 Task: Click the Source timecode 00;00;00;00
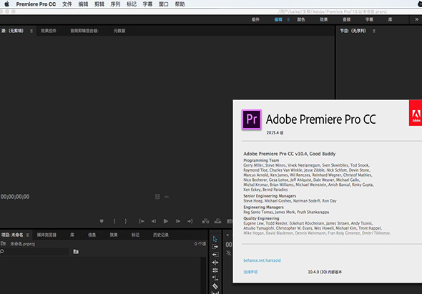(x=15, y=197)
